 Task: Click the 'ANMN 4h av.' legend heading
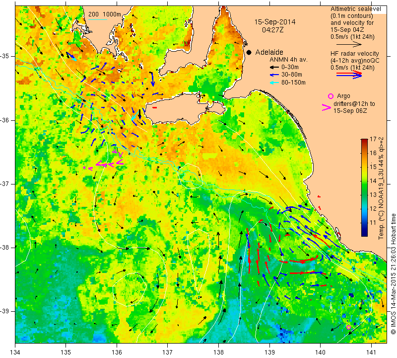click(288, 60)
